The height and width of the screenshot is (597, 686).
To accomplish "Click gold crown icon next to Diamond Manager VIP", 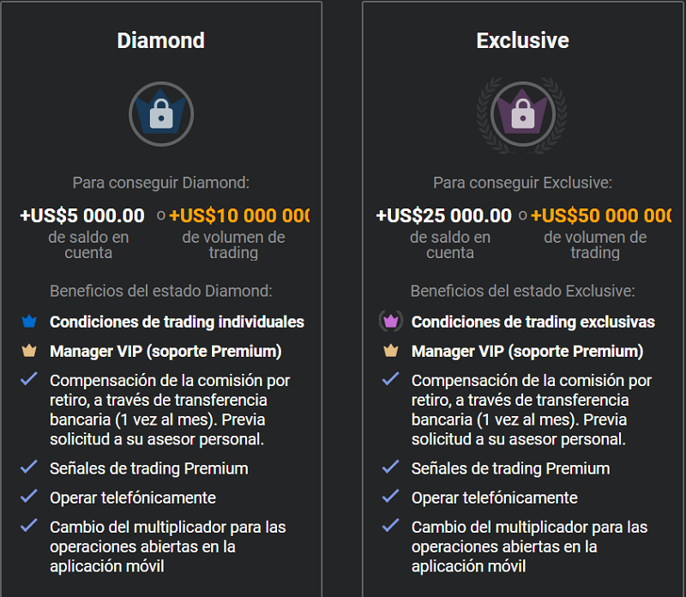I will 30,352.
